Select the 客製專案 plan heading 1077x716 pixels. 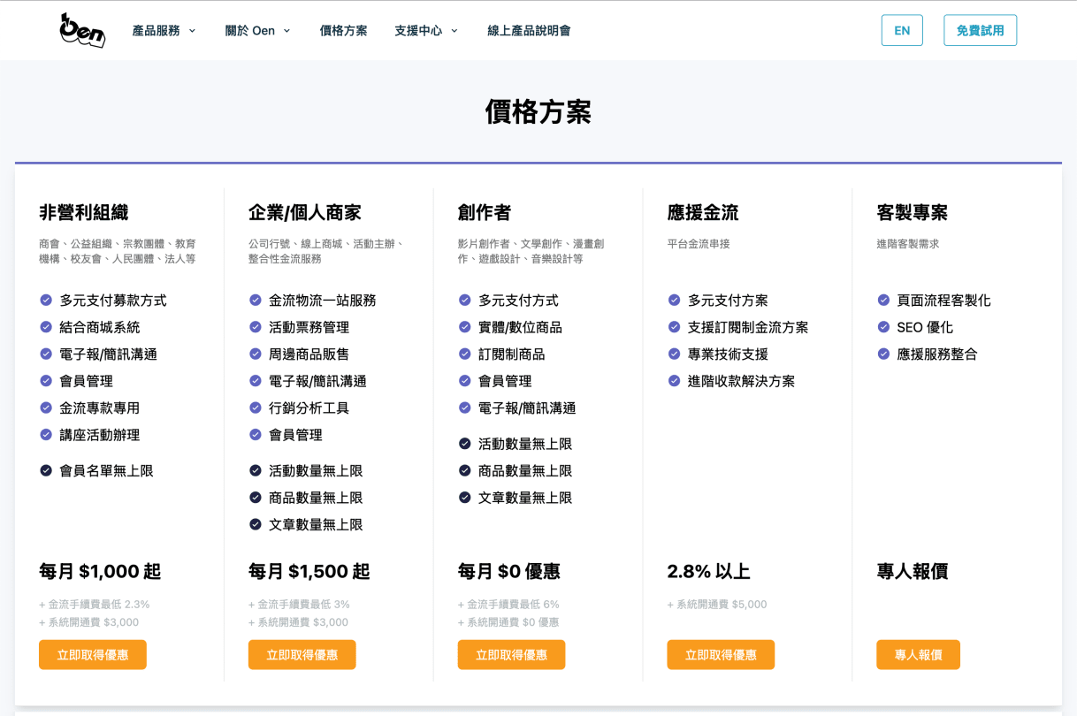point(913,213)
